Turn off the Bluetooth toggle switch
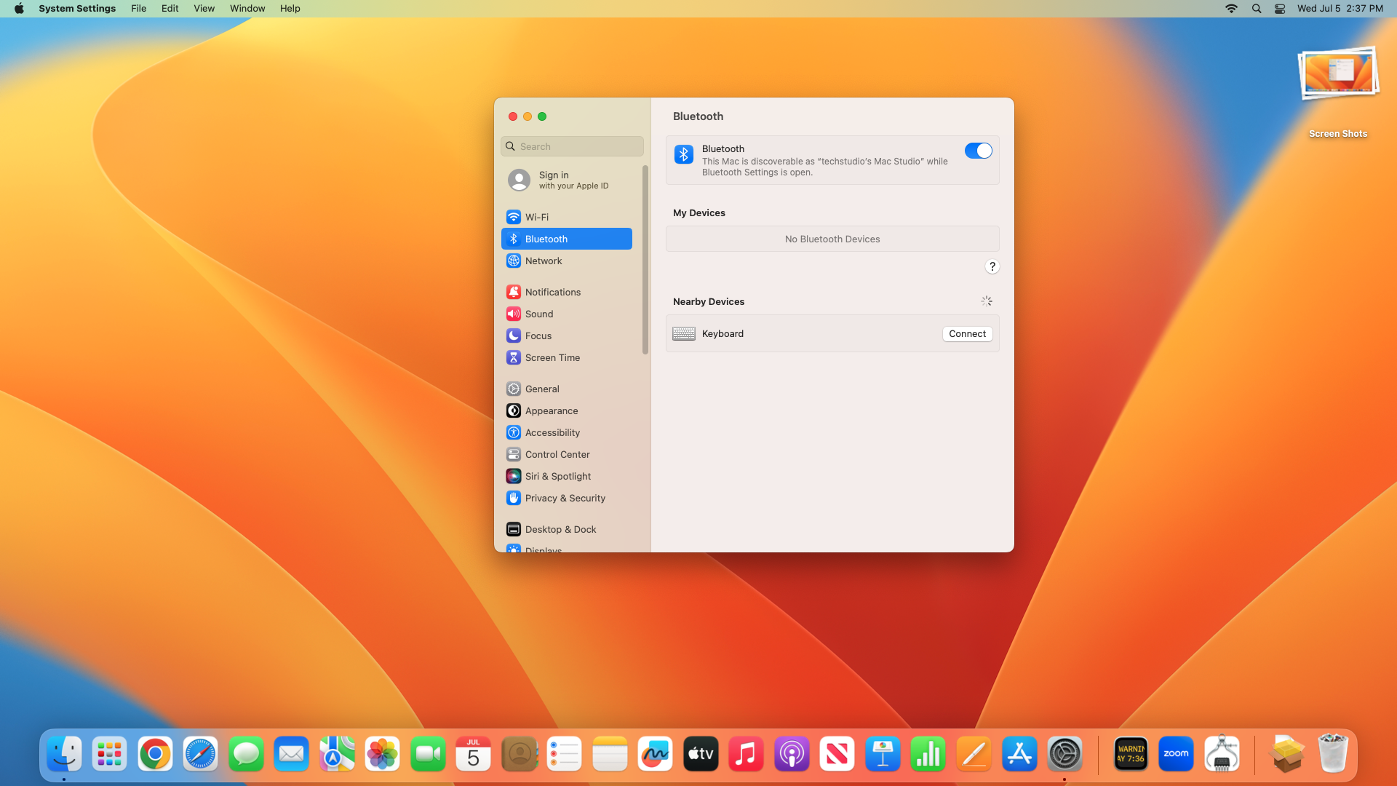The height and width of the screenshot is (786, 1397). pos(978,151)
